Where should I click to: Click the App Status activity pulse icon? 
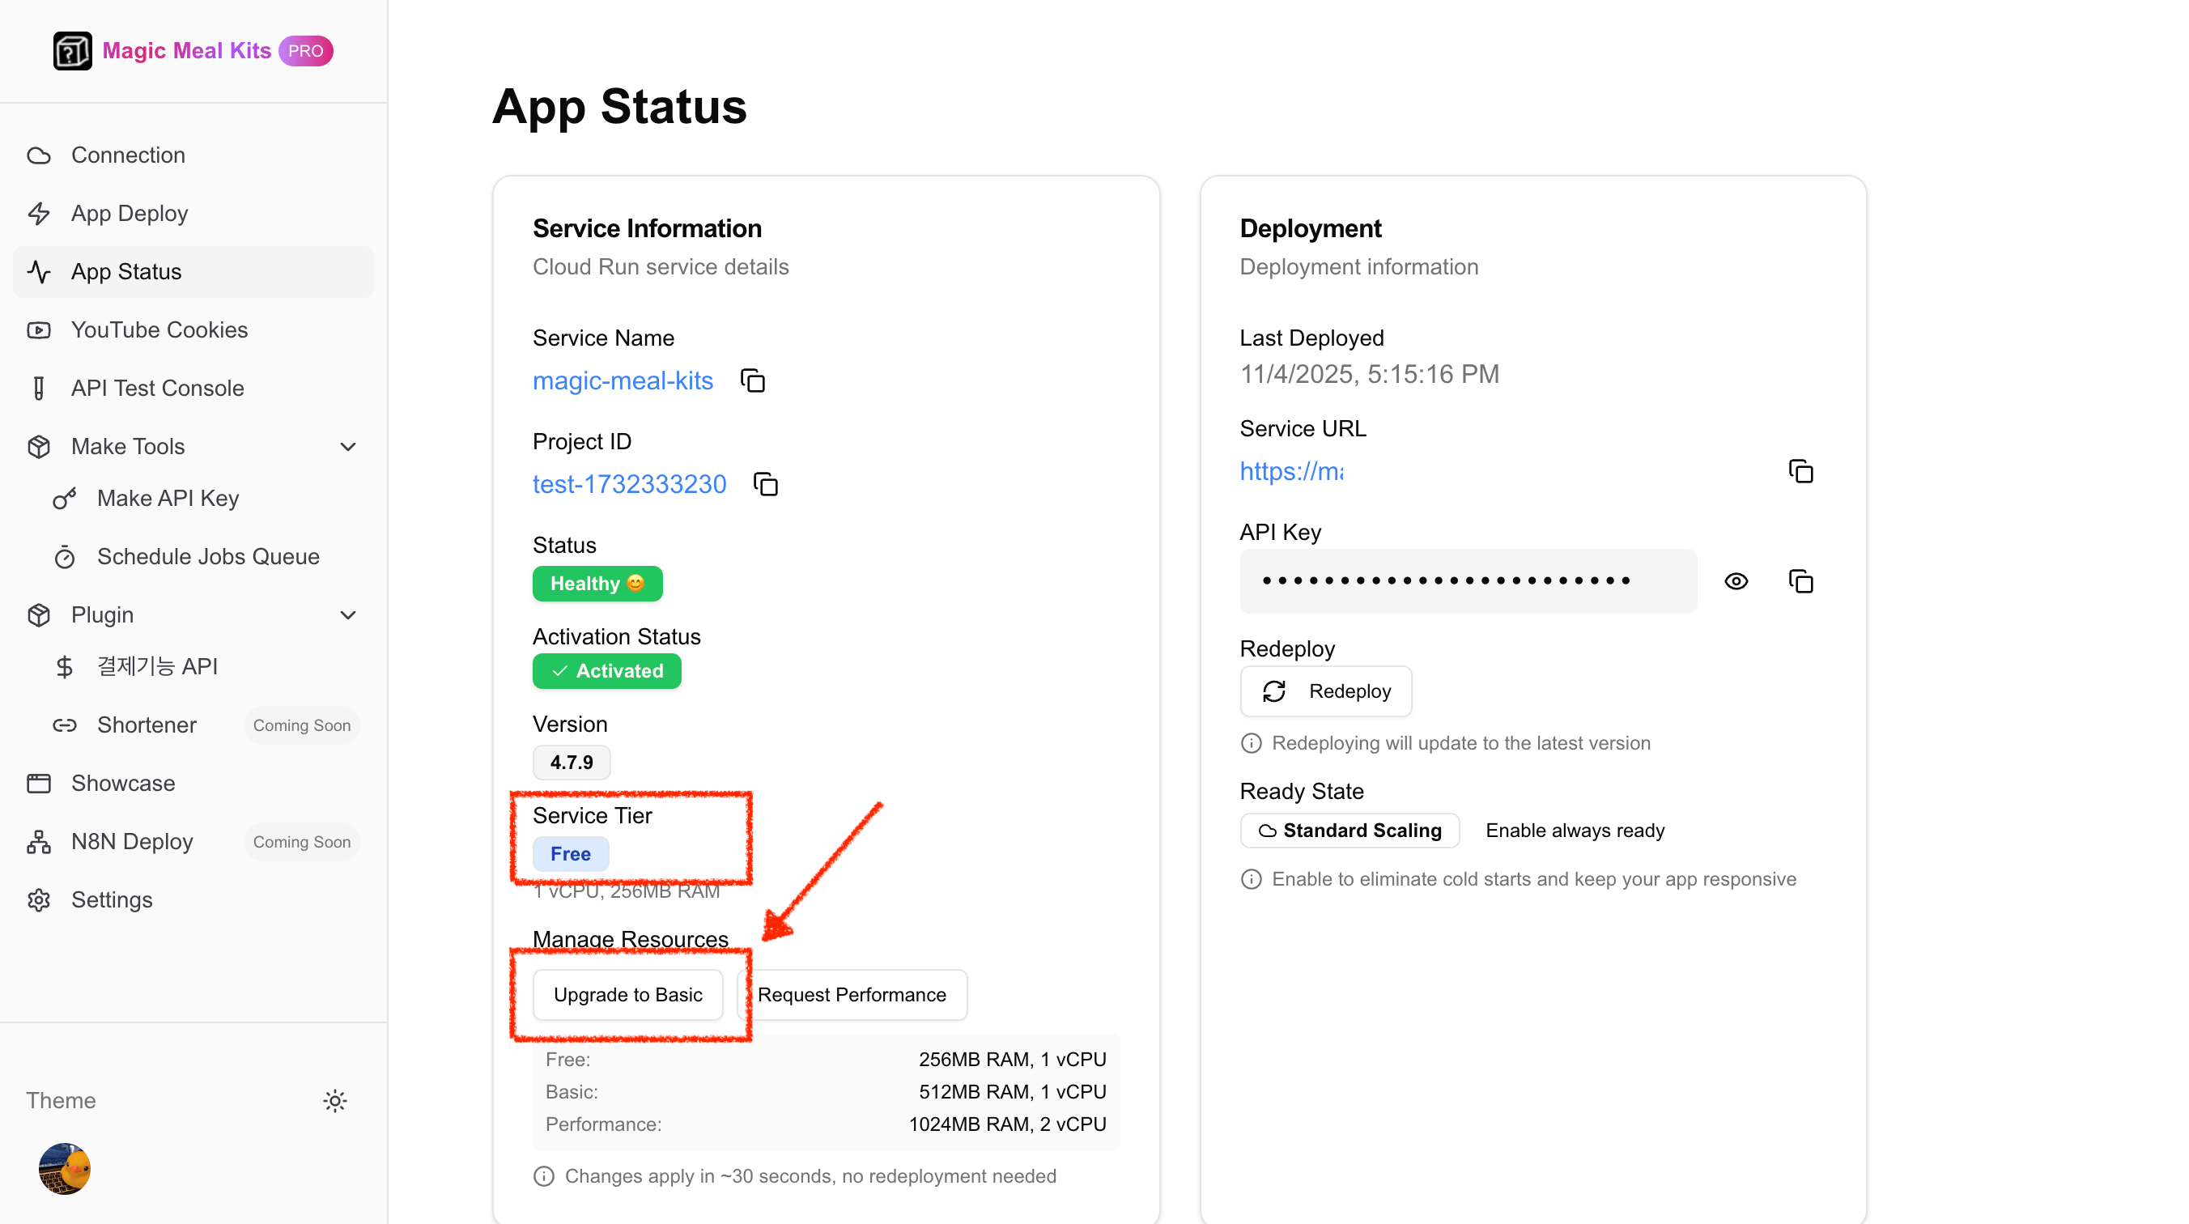[39, 272]
